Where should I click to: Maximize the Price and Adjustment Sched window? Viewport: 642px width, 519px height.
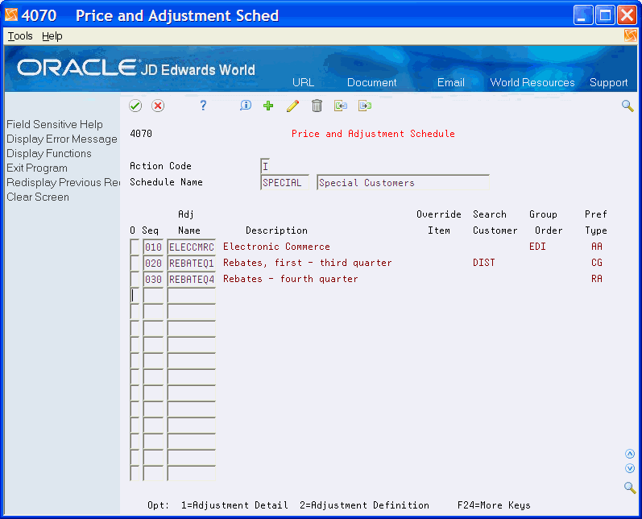point(605,15)
